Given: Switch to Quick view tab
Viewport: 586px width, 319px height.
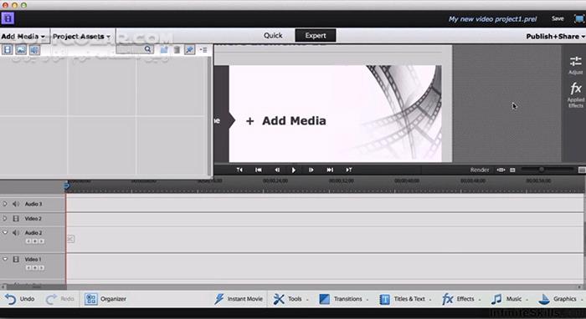Looking at the screenshot, I should point(273,35).
